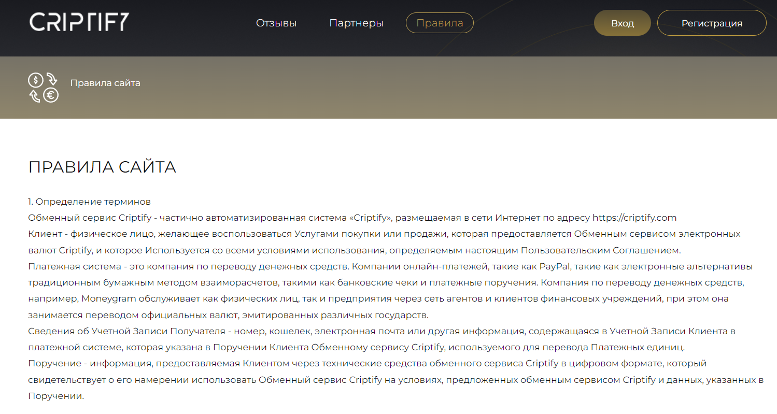Click the line starting 'Обменный сервис Criptify - частично'
This screenshot has width=777, height=414.
click(x=352, y=218)
